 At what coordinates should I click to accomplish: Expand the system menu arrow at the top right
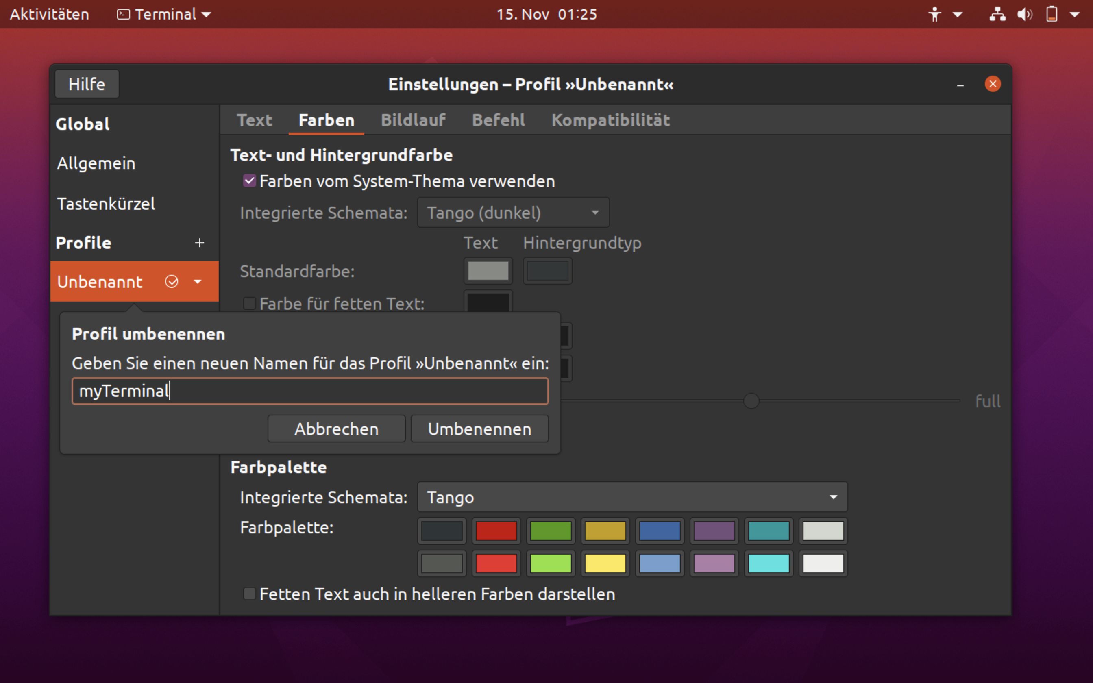(1075, 15)
